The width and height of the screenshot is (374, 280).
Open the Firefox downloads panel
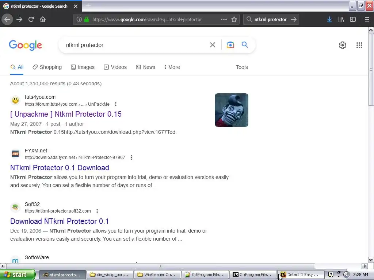(x=329, y=20)
